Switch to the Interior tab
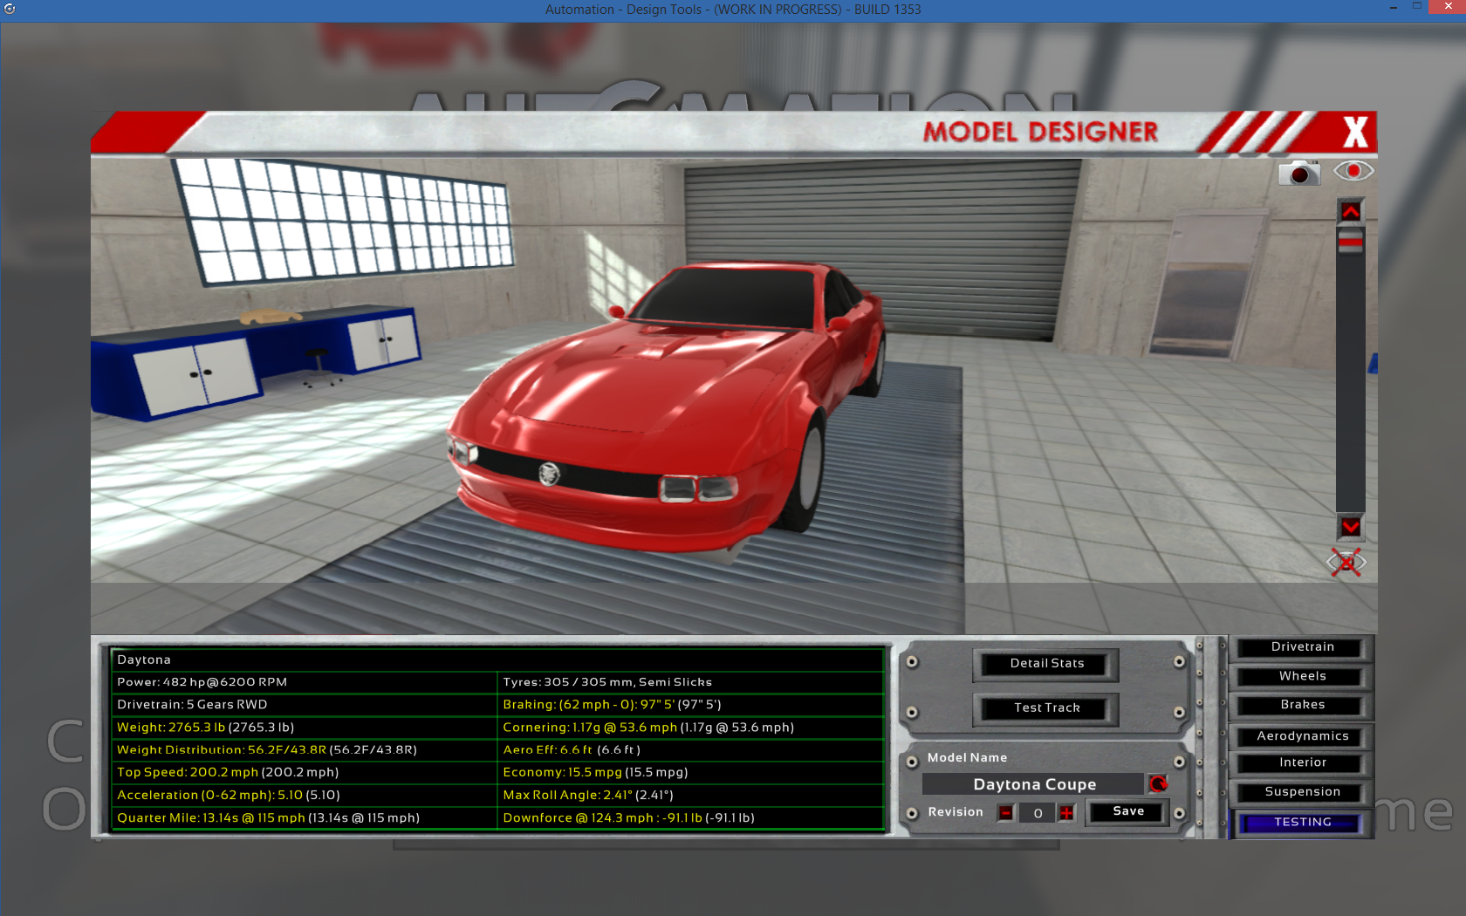 pos(1302,762)
